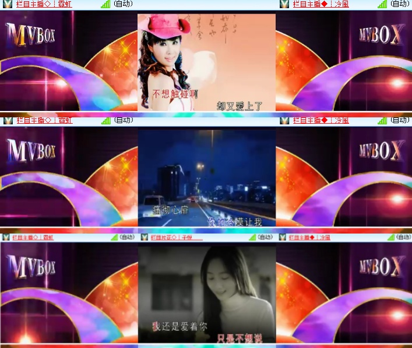Click the (自动) label after 冷風 in the top row
The width and height of the screenshot is (412, 348).
pos(400,4)
